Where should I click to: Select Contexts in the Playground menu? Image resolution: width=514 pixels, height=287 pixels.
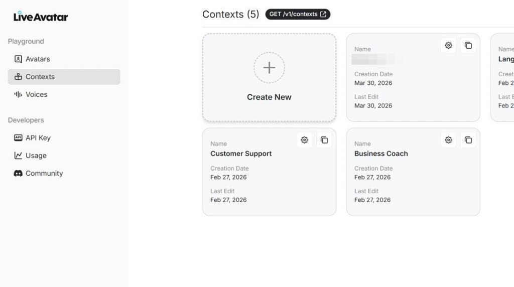40,77
